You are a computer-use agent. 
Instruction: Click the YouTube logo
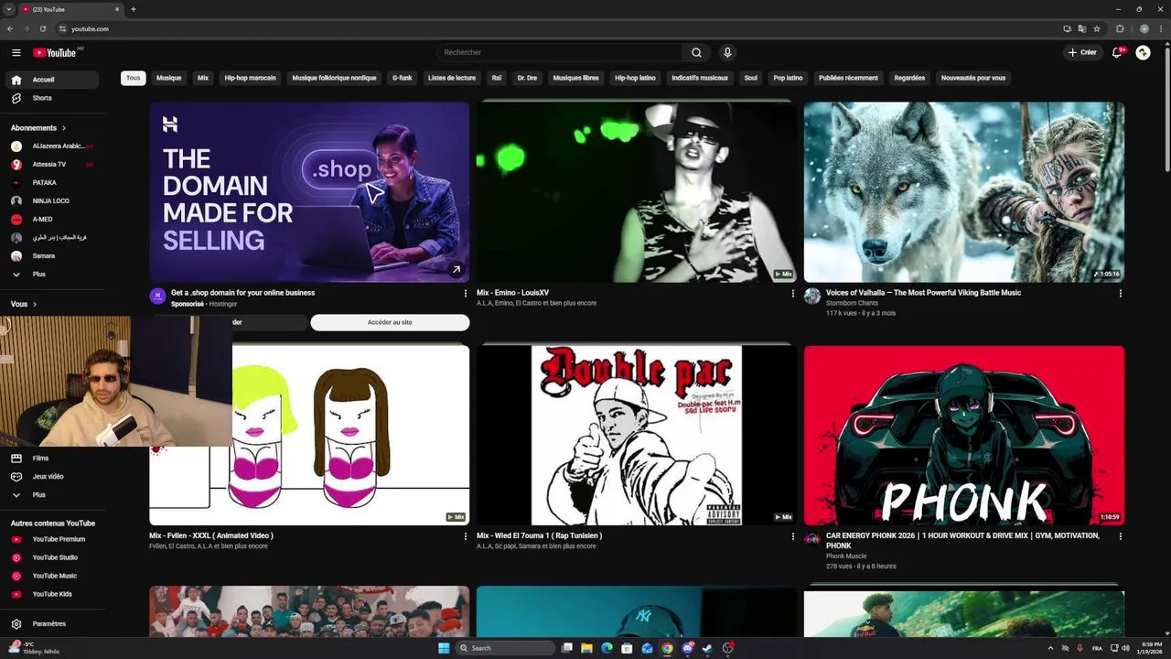(55, 52)
